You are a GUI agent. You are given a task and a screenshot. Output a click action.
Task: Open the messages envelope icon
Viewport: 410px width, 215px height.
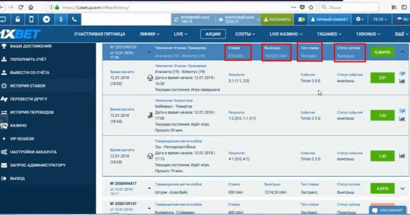click(301, 20)
